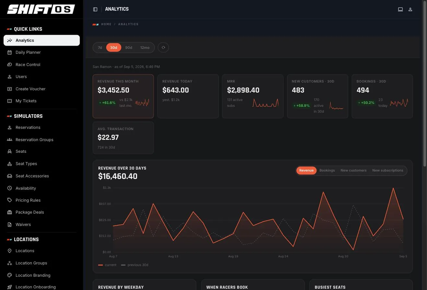Viewport: 427px width, 290px height.
Task: Go to Location Onboarding page
Action: (42, 287)
